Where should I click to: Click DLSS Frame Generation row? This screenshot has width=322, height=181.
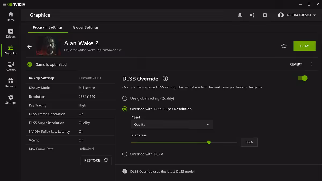(70, 114)
